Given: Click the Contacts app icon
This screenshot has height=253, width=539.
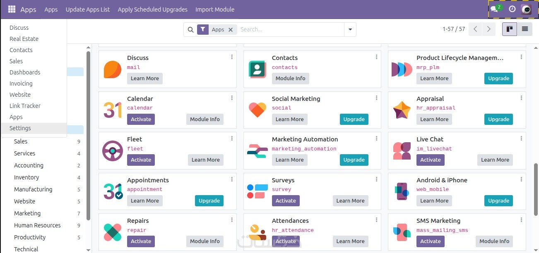Looking at the screenshot, I should (x=257, y=69).
